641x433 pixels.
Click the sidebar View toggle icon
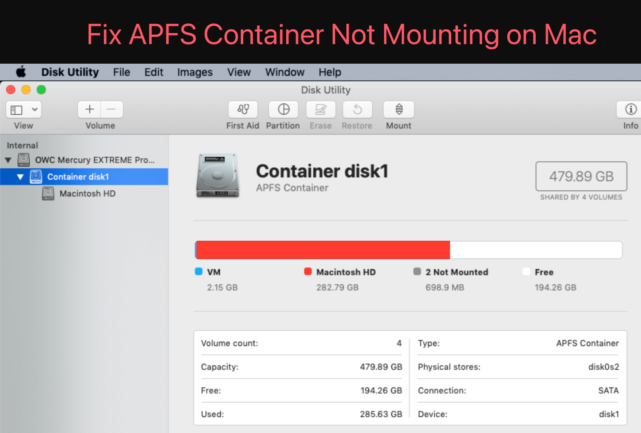click(17, 110)
